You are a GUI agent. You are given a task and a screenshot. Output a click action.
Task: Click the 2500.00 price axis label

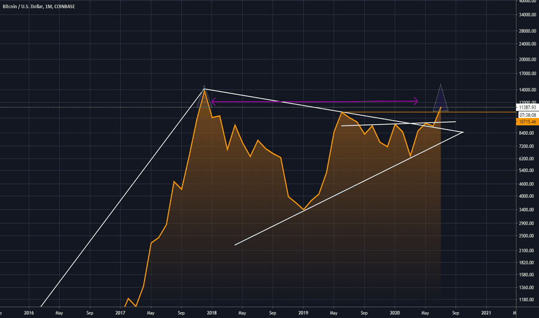[527, 236]
